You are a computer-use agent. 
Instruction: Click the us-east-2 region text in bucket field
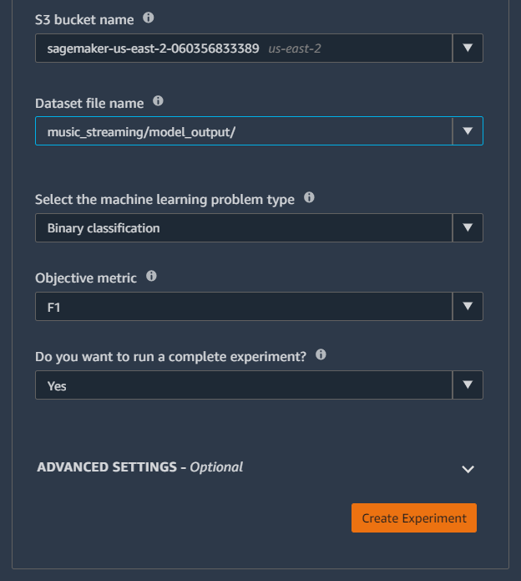coord(295,48)
